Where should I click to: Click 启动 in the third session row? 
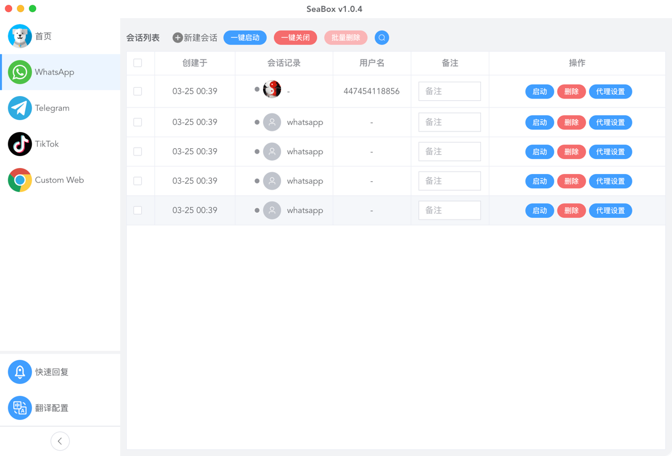[539, 152]
